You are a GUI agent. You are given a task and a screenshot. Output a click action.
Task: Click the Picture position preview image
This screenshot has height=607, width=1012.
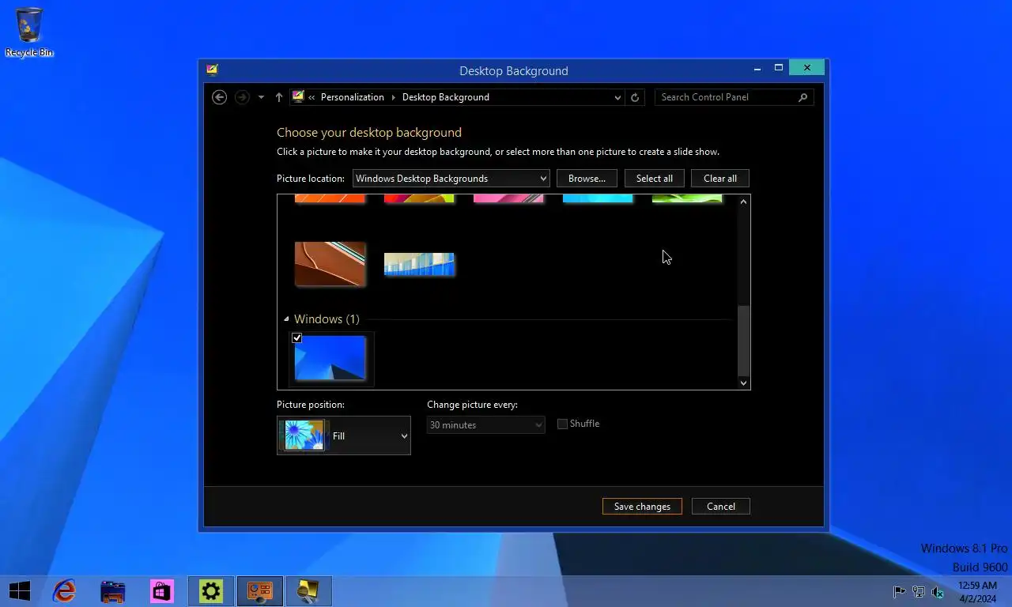[x=304, y=435]
